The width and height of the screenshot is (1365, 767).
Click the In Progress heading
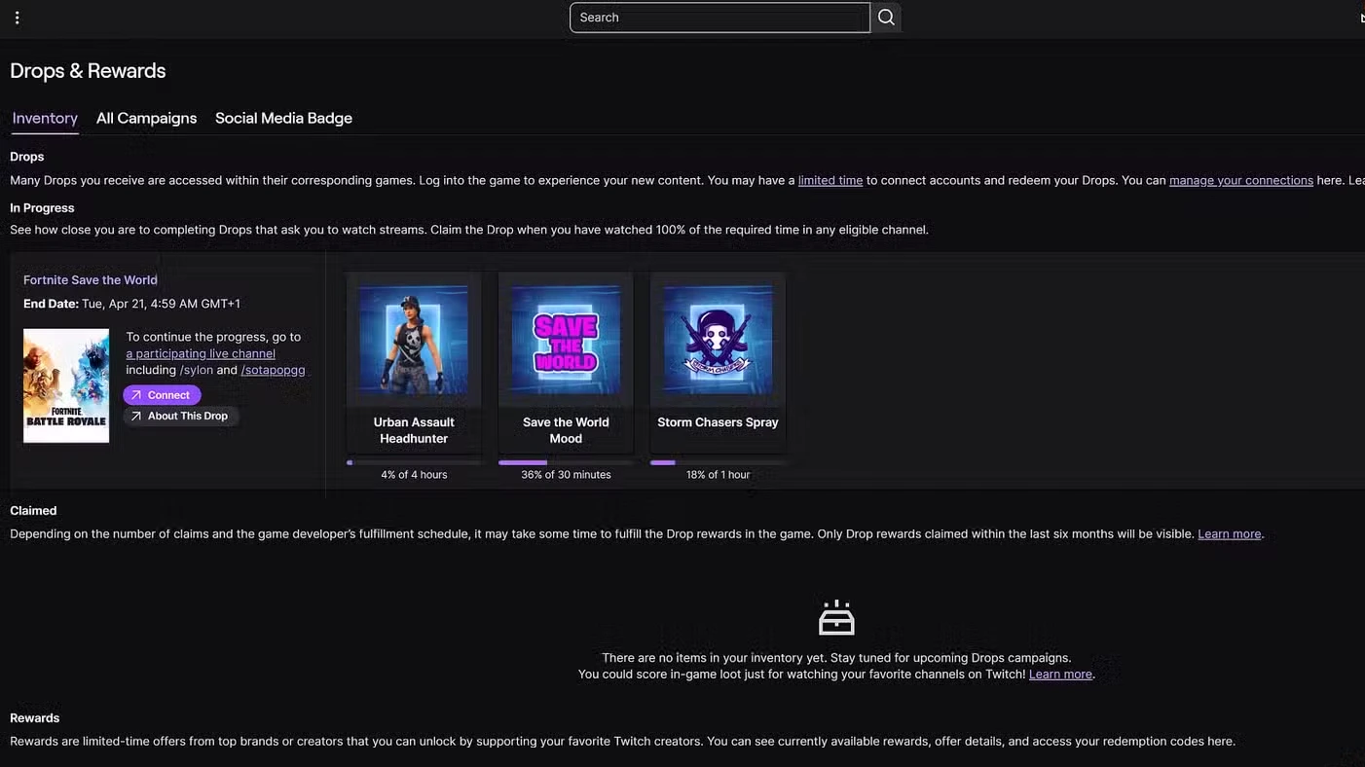pos(42,207)
